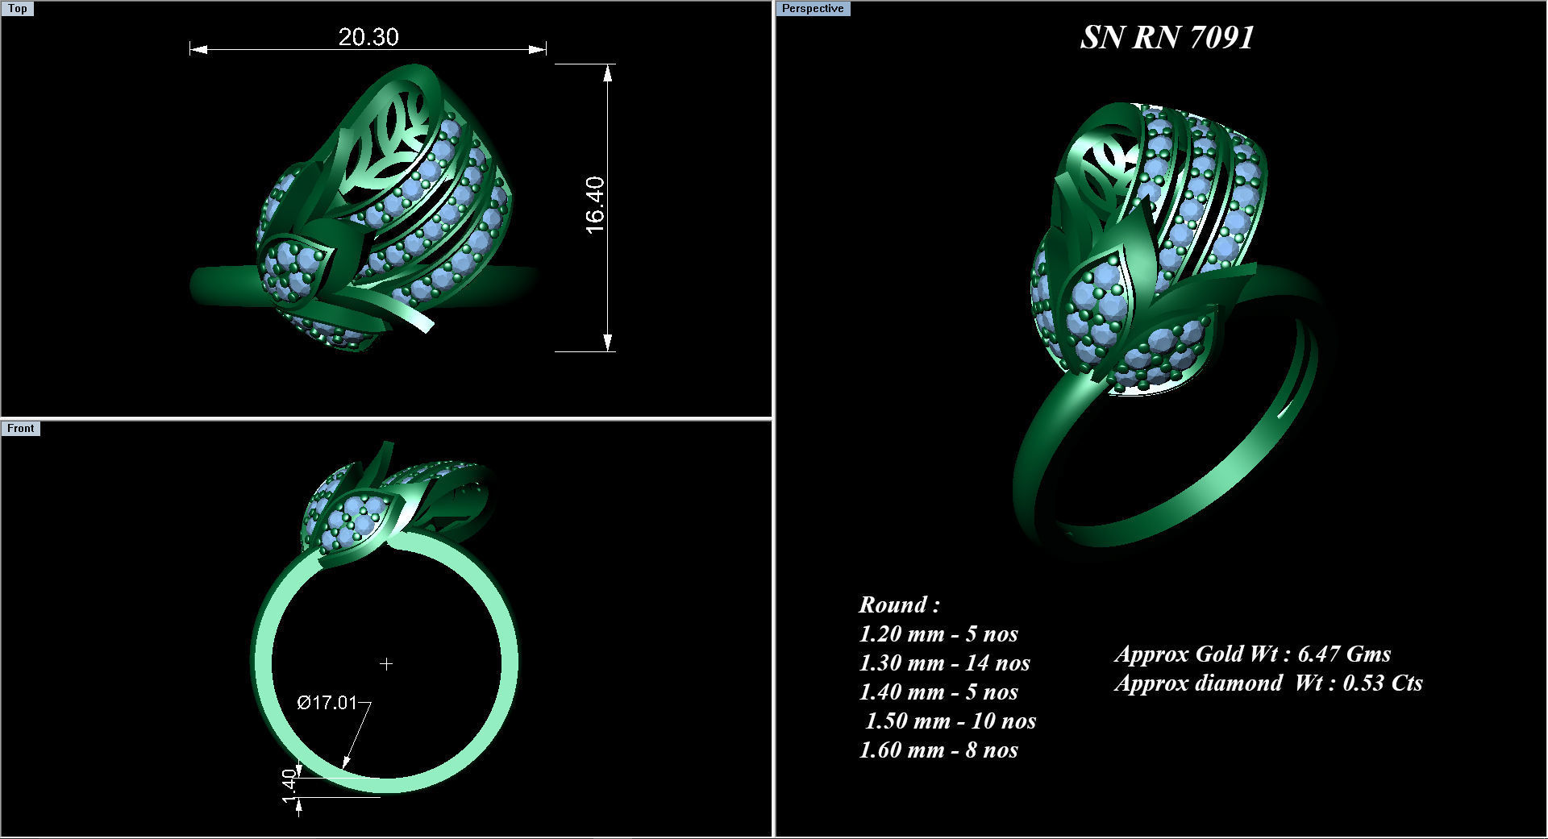Select the Front viewport label

[21, 429]
